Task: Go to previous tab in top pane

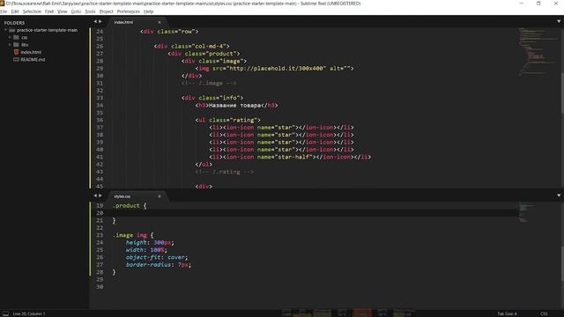Action: pyautogui.click(x=95, y=22)
